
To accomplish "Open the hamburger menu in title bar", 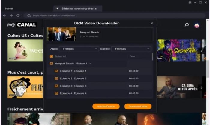I will pyautogui.click(x=190, y=2).
